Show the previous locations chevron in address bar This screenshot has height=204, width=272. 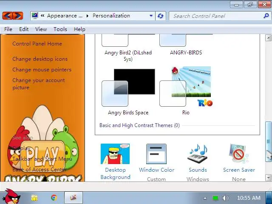click(42, 16)
